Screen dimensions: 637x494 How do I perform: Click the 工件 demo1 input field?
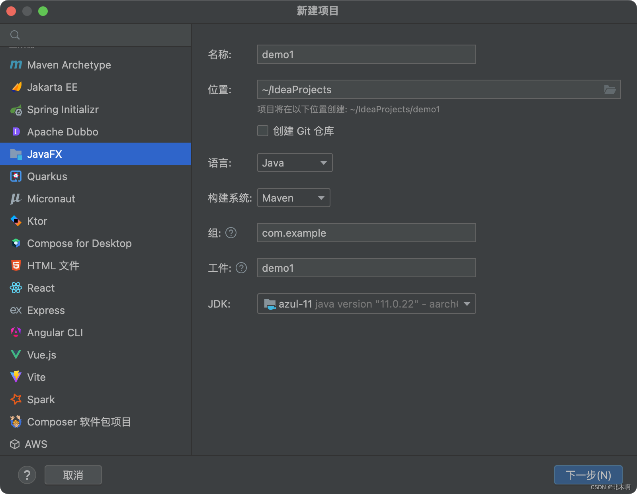click(x=366, y=268)
